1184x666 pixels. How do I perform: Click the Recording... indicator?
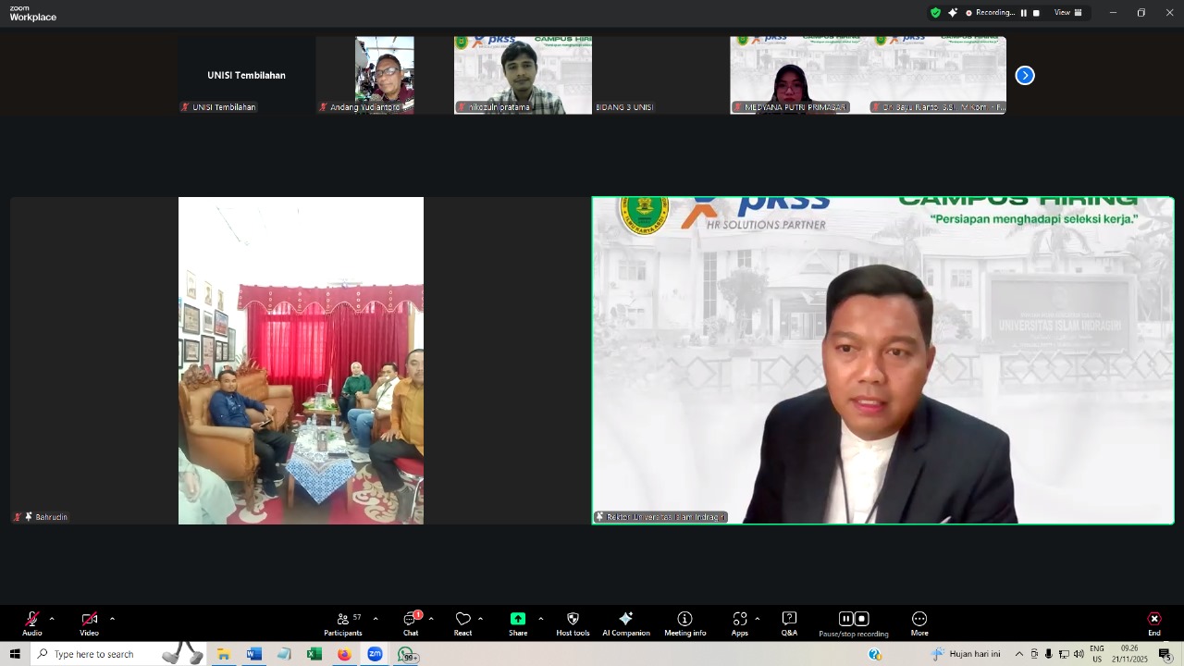(x=990, y=13)
